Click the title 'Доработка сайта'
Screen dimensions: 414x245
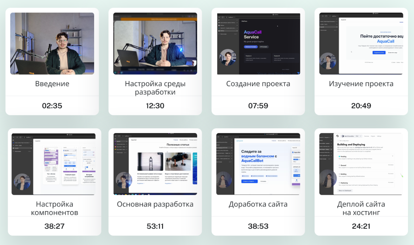click(x=258, y=204)
